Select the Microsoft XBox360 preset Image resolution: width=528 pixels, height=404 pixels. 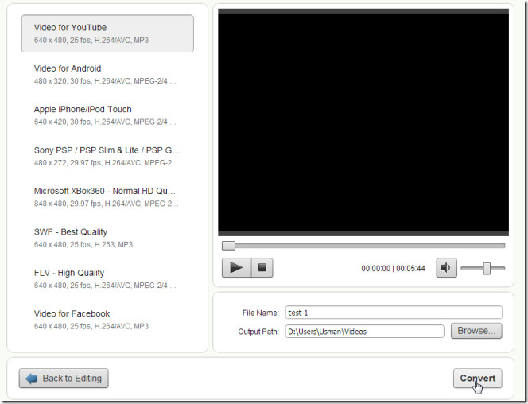107,197
